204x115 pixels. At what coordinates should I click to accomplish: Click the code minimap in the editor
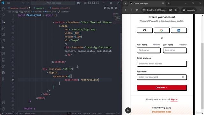(117, 18)
